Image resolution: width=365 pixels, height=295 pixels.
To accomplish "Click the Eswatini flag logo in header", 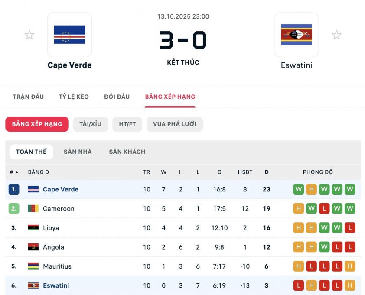I will (297, 35).
